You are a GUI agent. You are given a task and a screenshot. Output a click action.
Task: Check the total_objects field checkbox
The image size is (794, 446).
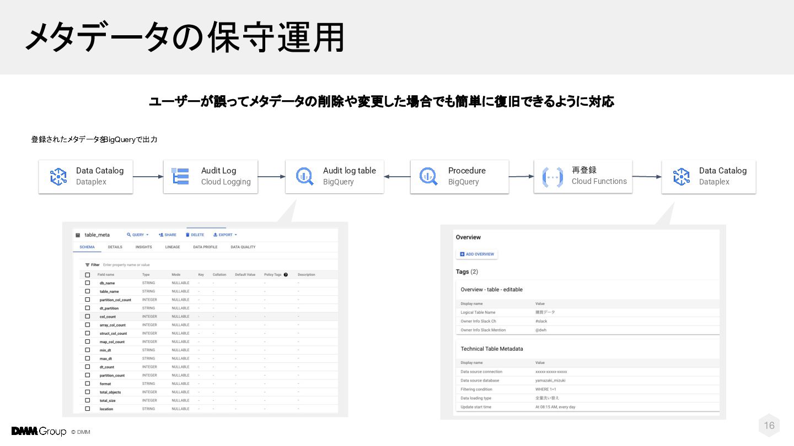(87, 392)
